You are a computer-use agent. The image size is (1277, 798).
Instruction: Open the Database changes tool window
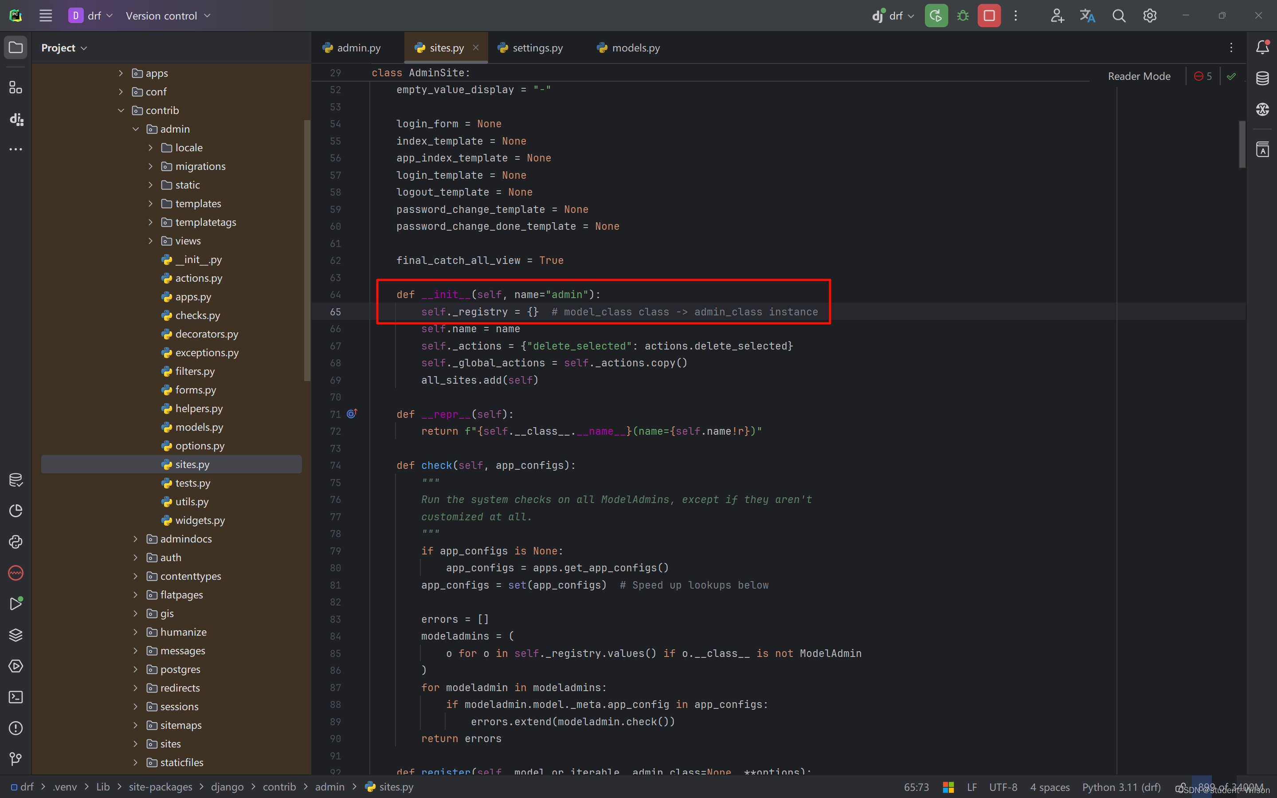point(16,480)
